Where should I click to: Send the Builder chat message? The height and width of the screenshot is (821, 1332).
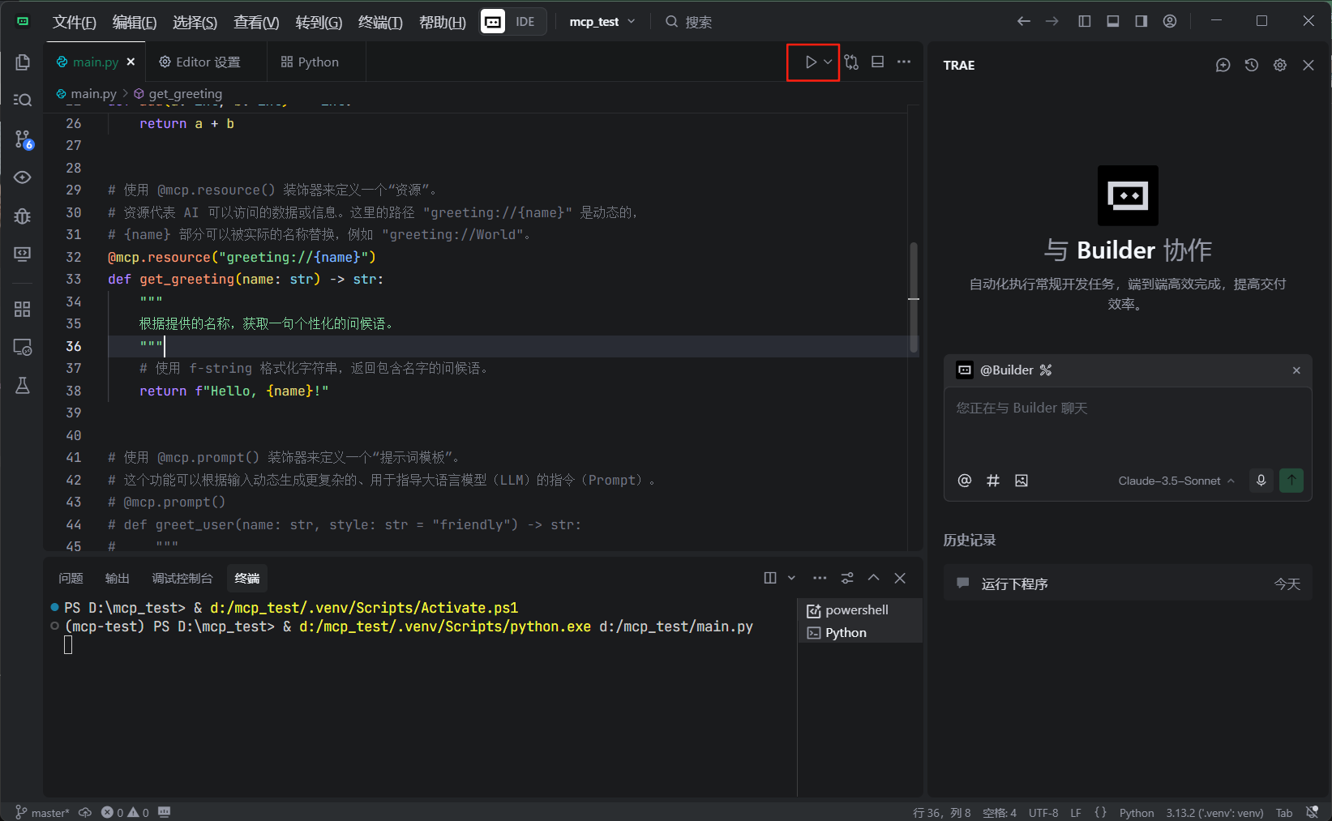point(1291,481)
